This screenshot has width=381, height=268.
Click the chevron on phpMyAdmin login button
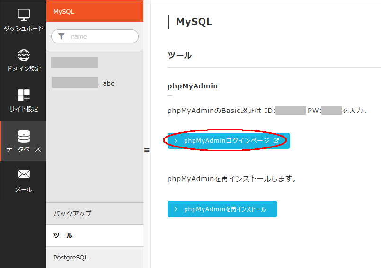click(176, 141)
